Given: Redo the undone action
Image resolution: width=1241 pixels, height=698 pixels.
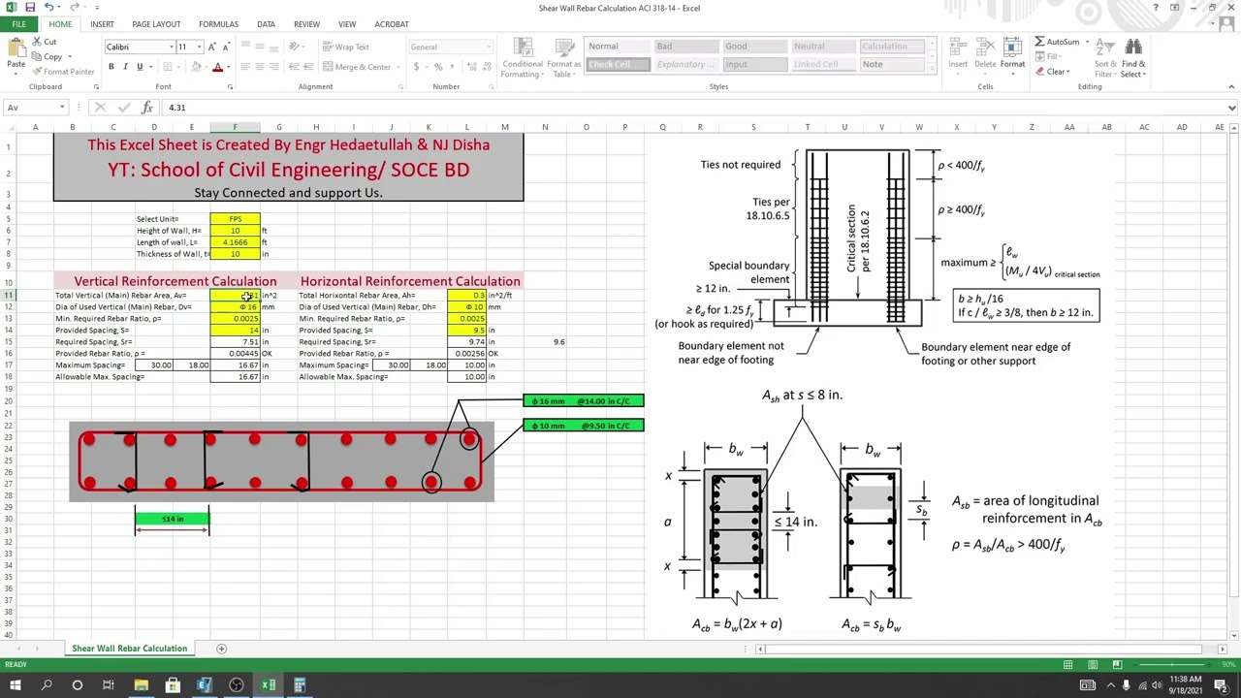Looking at the screenshot, I should coord(74,8).
